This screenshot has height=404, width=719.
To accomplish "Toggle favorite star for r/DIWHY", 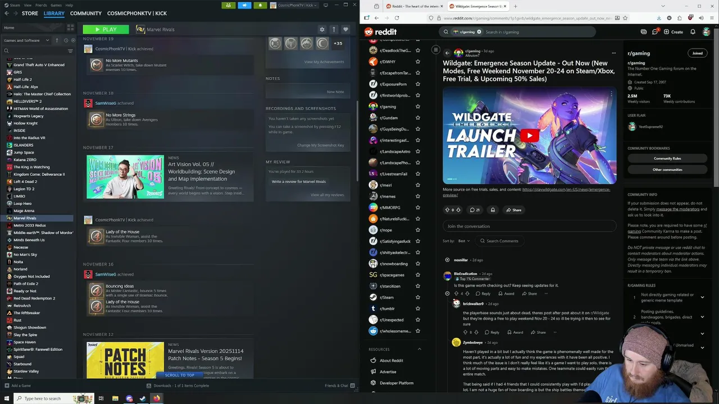I will coord(417,62).
